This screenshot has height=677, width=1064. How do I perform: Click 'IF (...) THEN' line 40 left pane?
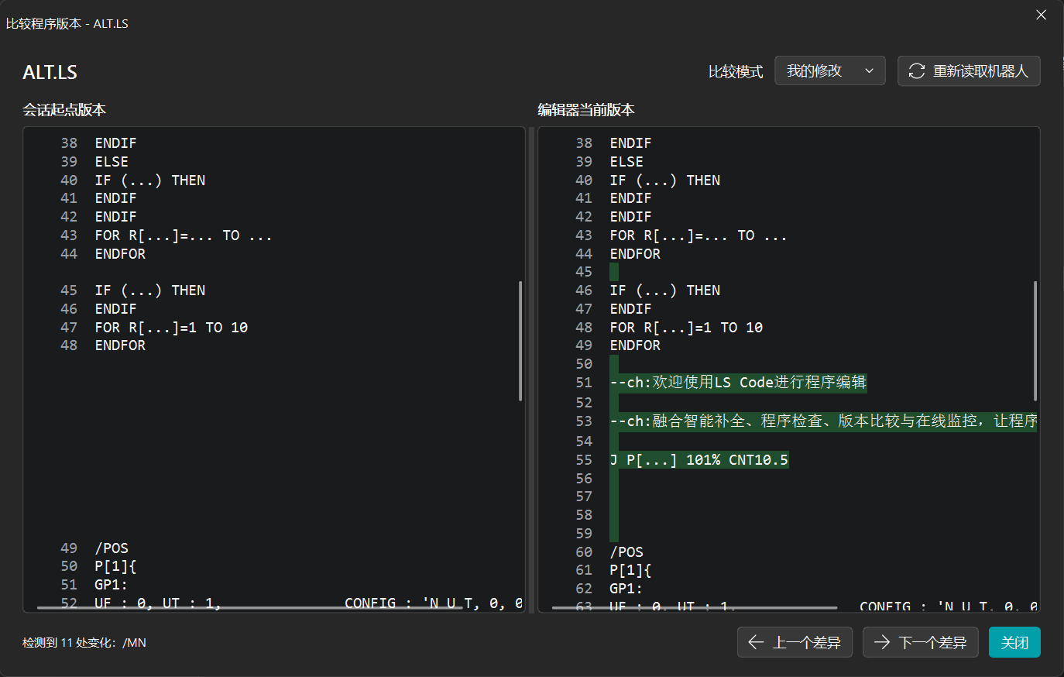tap(150, 180)
